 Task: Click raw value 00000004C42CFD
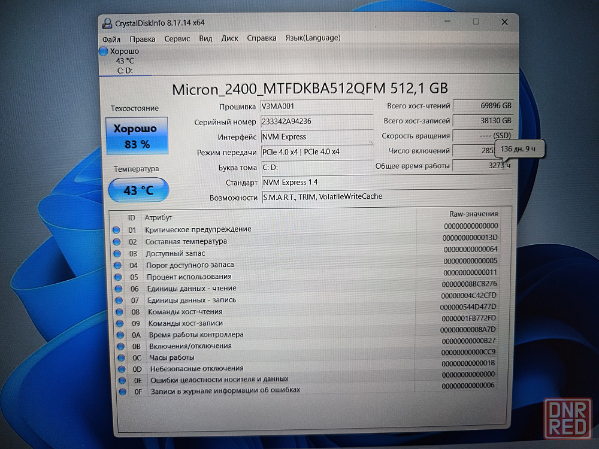[x=469, y=296]
